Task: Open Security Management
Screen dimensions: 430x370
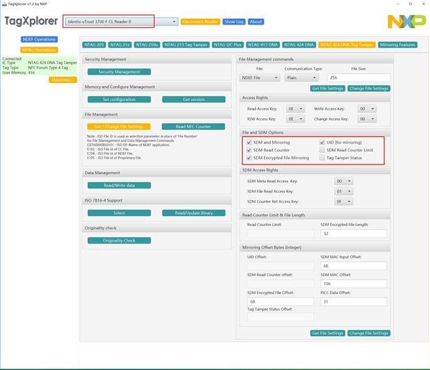Action: pos(119,72)
